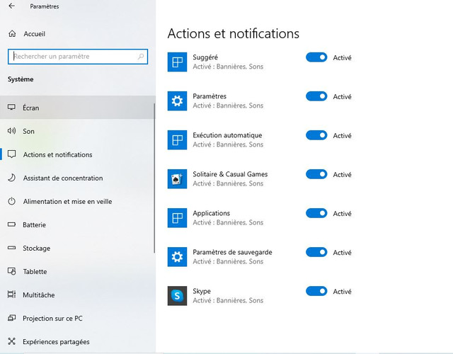Viewport: 453px width, 354px height.
Task: Go to Accueil home page
Action: click(x=77, y=34)
